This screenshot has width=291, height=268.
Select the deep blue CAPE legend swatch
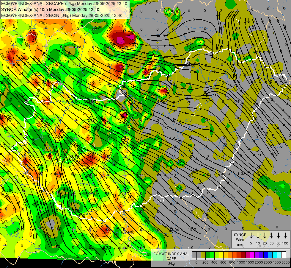[x=265, y=255]
